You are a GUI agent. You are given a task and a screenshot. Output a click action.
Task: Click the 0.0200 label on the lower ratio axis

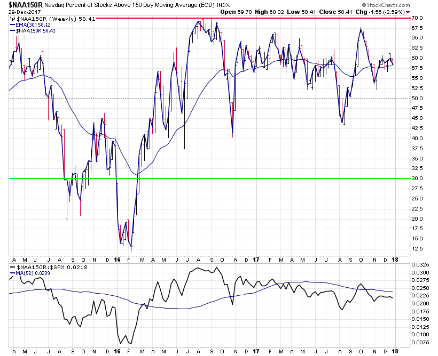click(420, 304)
